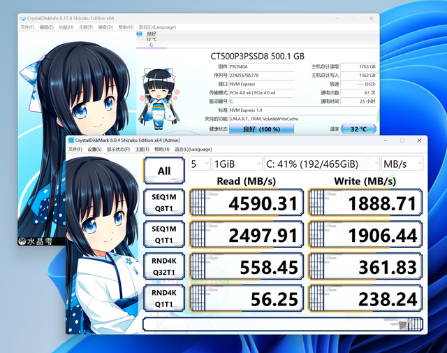Open 语言(L)(Language) menu in CrystalDiskInfo

[x=157, y=27]
